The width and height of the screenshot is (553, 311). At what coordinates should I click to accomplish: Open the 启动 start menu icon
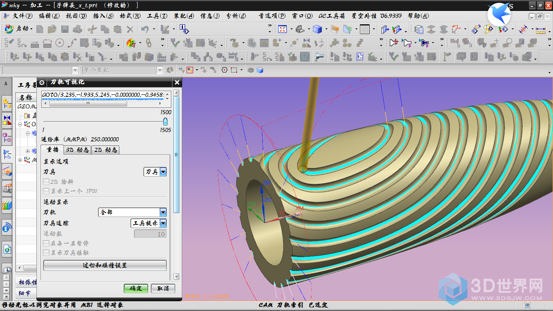click(9, 29)
